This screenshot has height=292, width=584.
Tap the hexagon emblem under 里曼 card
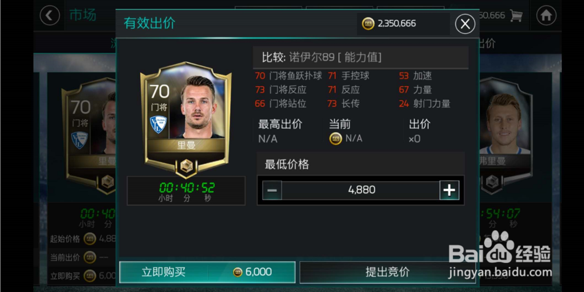tap(186, 166)
